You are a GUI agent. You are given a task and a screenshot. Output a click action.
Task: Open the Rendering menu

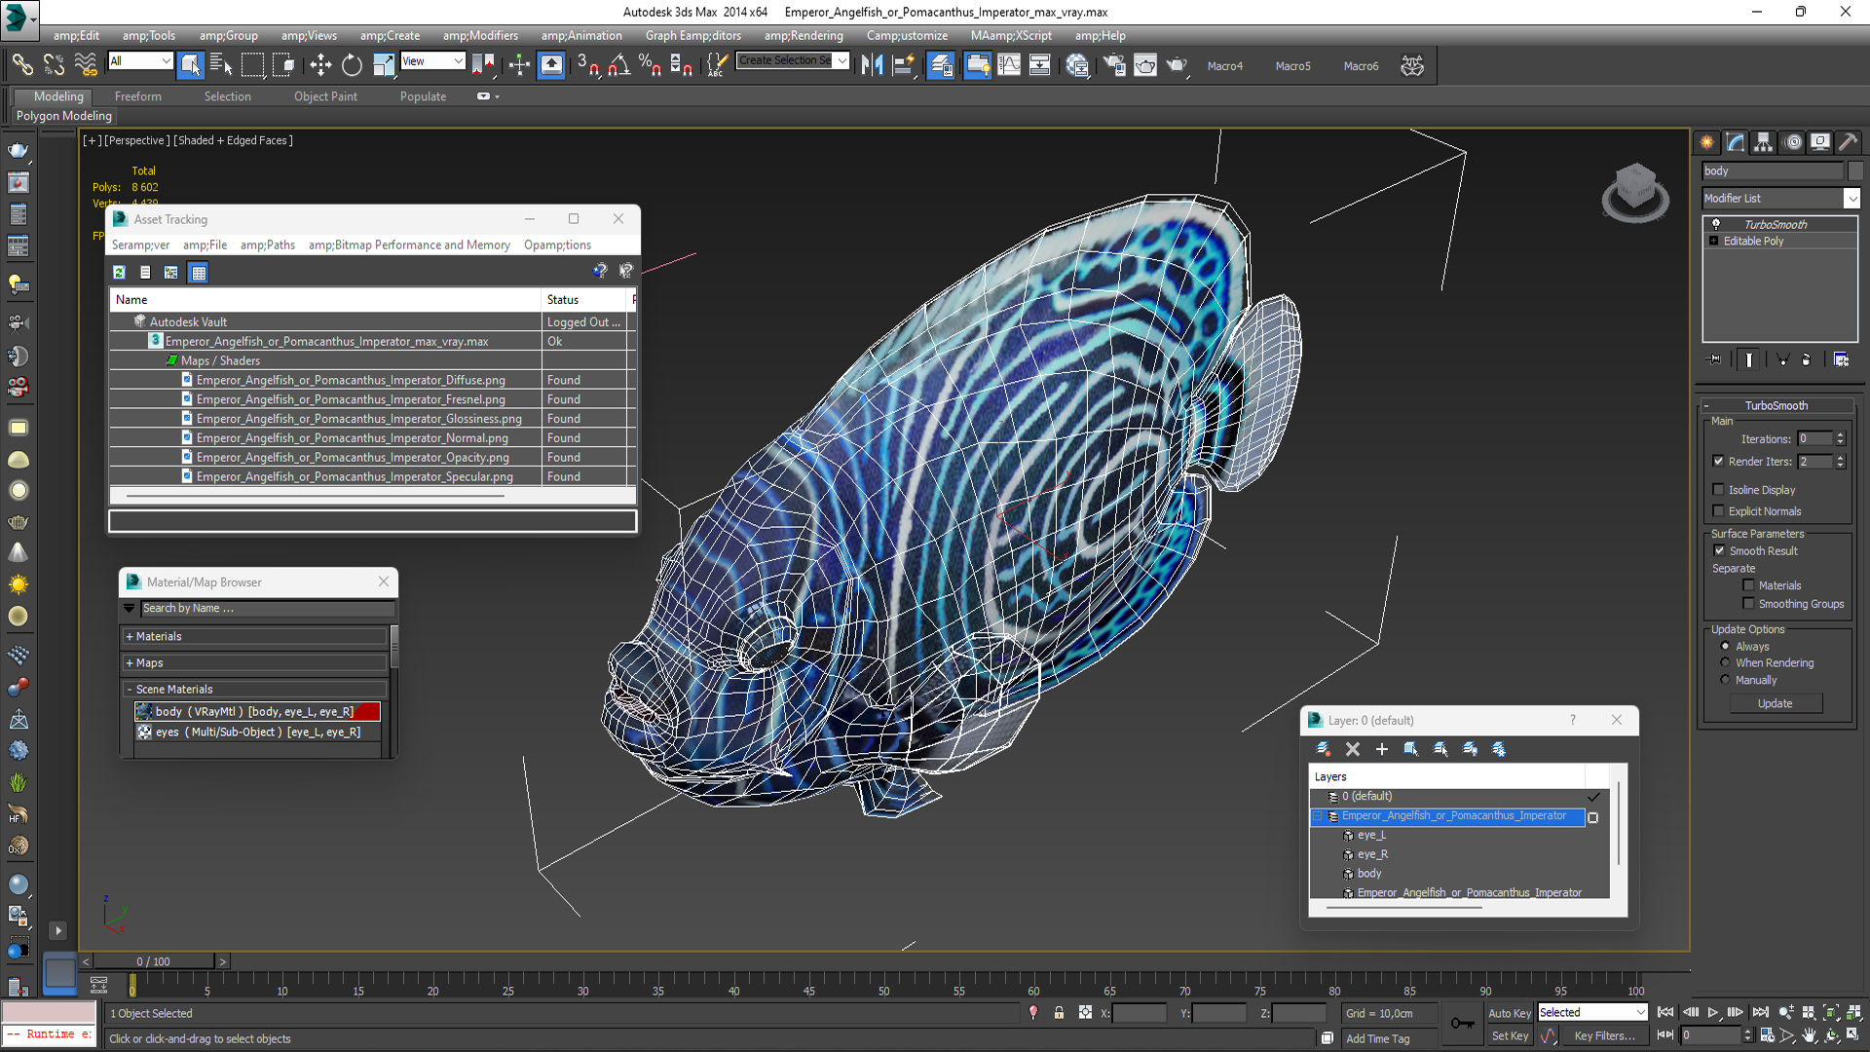pyautogui.click(x=804, y=35)
